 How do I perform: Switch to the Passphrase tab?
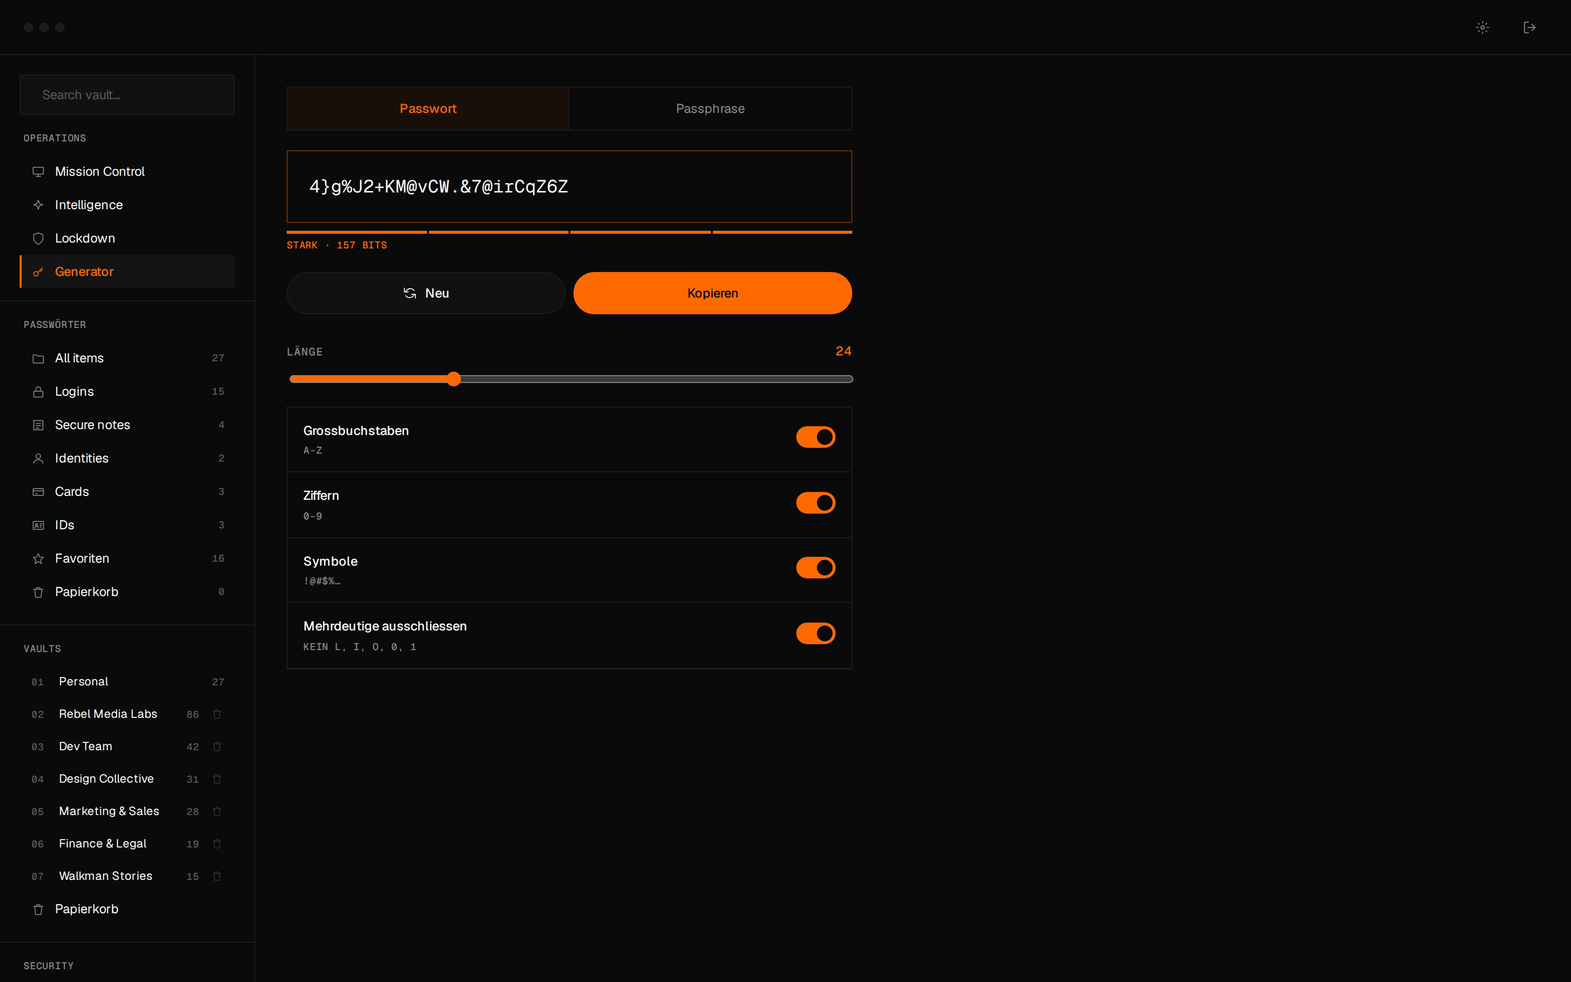coord(710,109)
